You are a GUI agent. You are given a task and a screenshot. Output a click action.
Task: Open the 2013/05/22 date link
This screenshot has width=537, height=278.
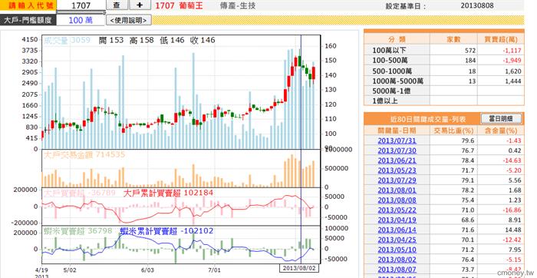pos(397,210)
